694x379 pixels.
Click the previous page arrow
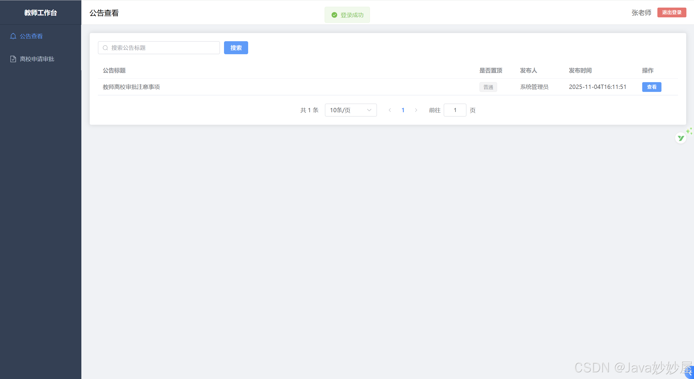[390, 110]
